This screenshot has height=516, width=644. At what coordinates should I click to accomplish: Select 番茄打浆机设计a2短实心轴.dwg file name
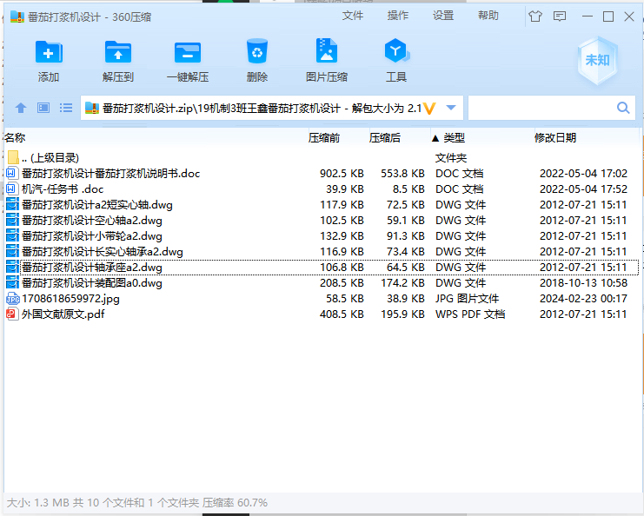[97, 205]
